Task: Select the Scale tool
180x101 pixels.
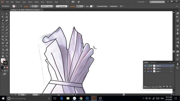Action: click(x=7, y=33)
